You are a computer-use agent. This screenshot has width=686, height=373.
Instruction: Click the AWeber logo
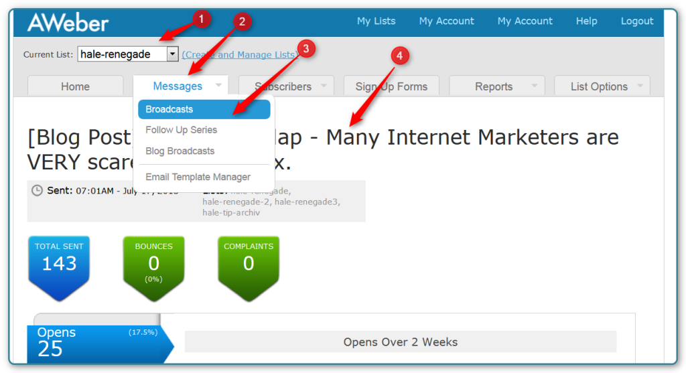pyautogui.click(x=68, y=22)
